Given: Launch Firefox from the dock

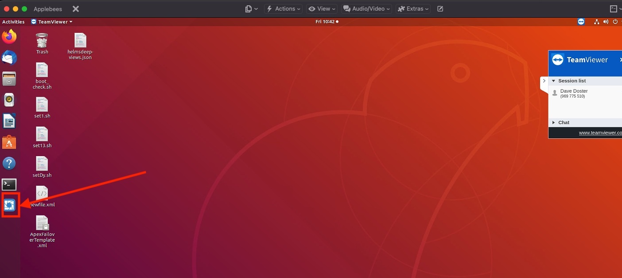Looking at the screenshot, I should point(9,37).
